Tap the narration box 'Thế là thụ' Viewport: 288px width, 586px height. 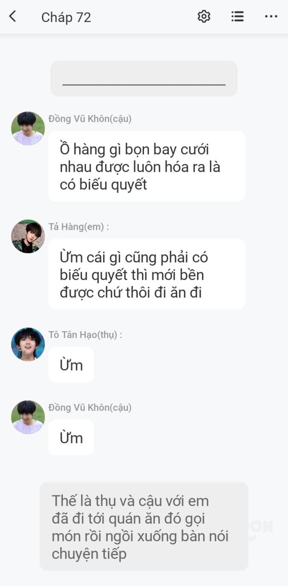point(144,527)
